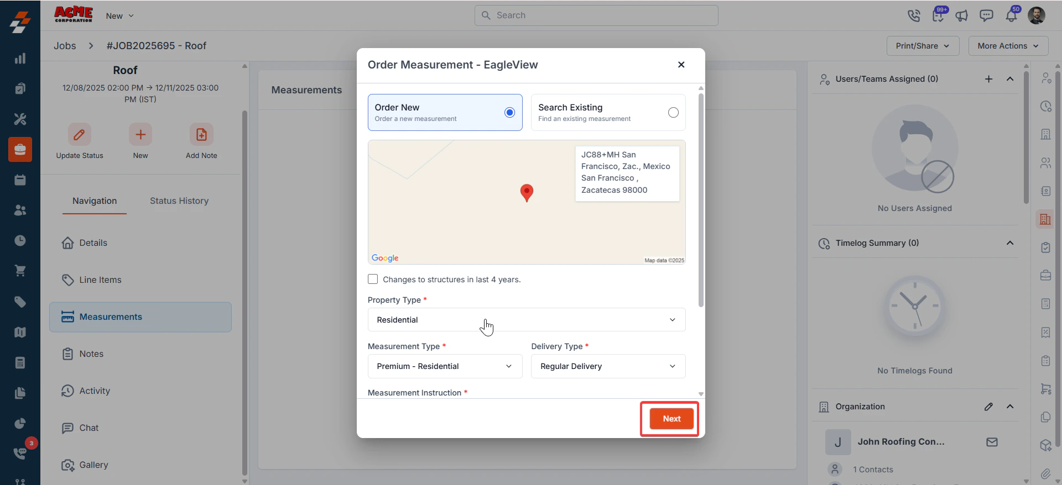Viewport: 1062px width, 485px height.
Task: Open Details in the navigation list
Action: tap(140, 242)
